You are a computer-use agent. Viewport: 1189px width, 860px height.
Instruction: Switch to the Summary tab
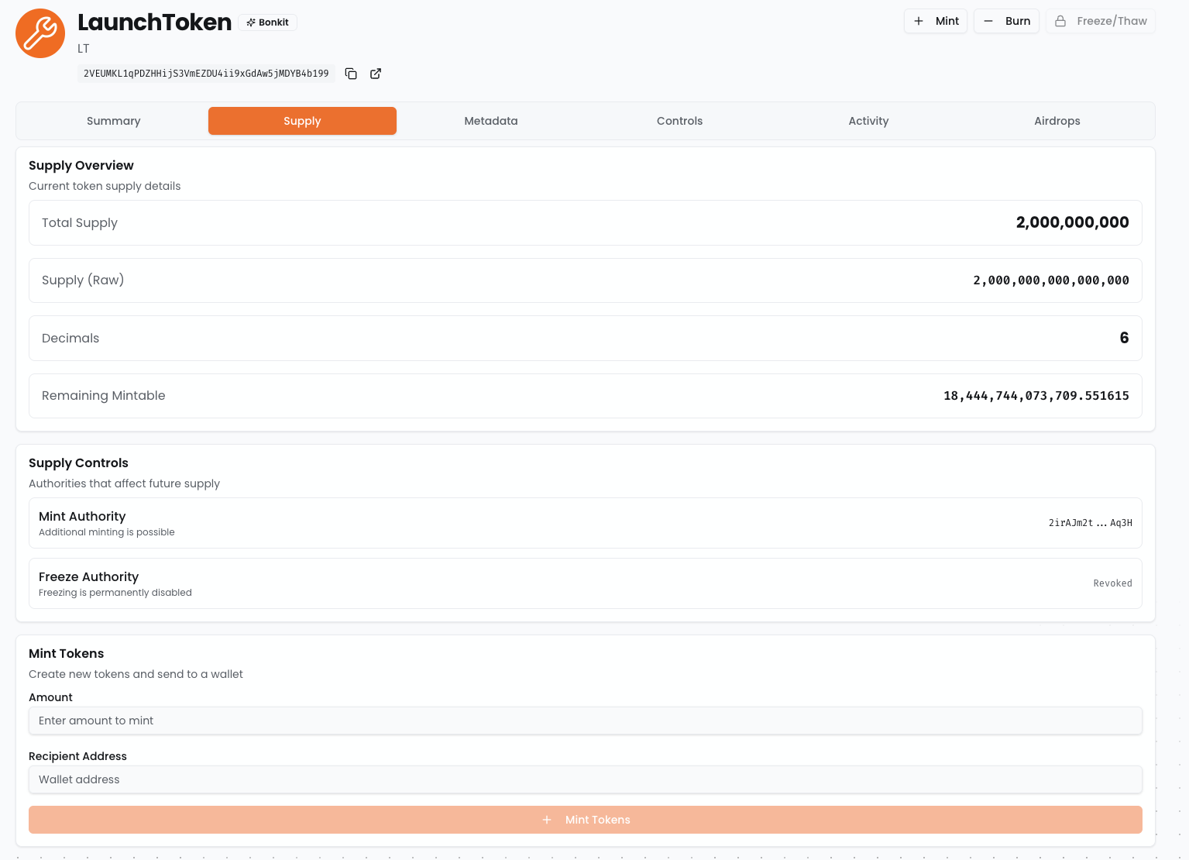(x=113, y=121)
